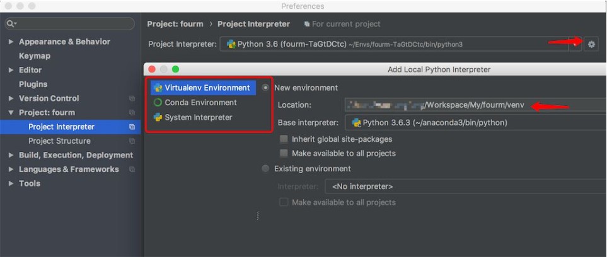
Task: Click the search magnifier icon in the sidebar
Action: click(11, 24)
